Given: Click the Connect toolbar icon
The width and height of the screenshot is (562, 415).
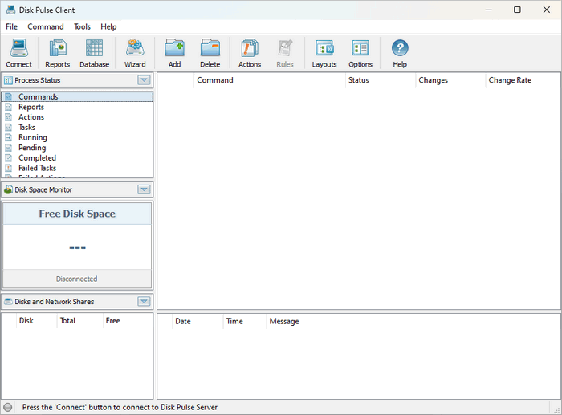Looking at the screenshot, I should [18, 53].
